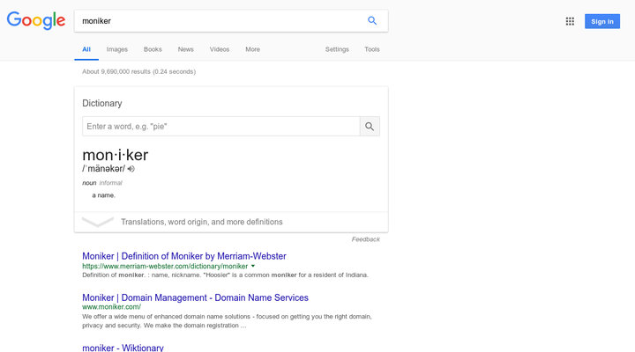Open search Settings

tap(337, 49)
